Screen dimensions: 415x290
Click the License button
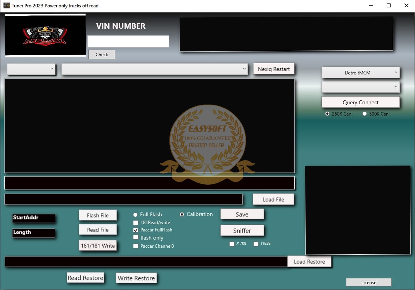click(x=369, y=282)
